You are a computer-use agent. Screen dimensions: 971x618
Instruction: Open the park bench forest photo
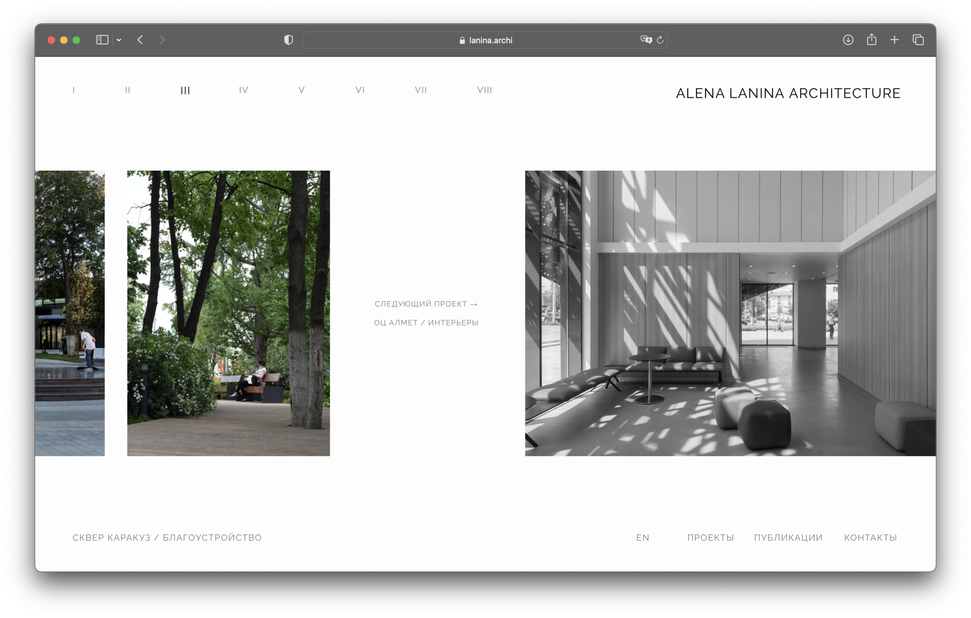pos(228,313)
